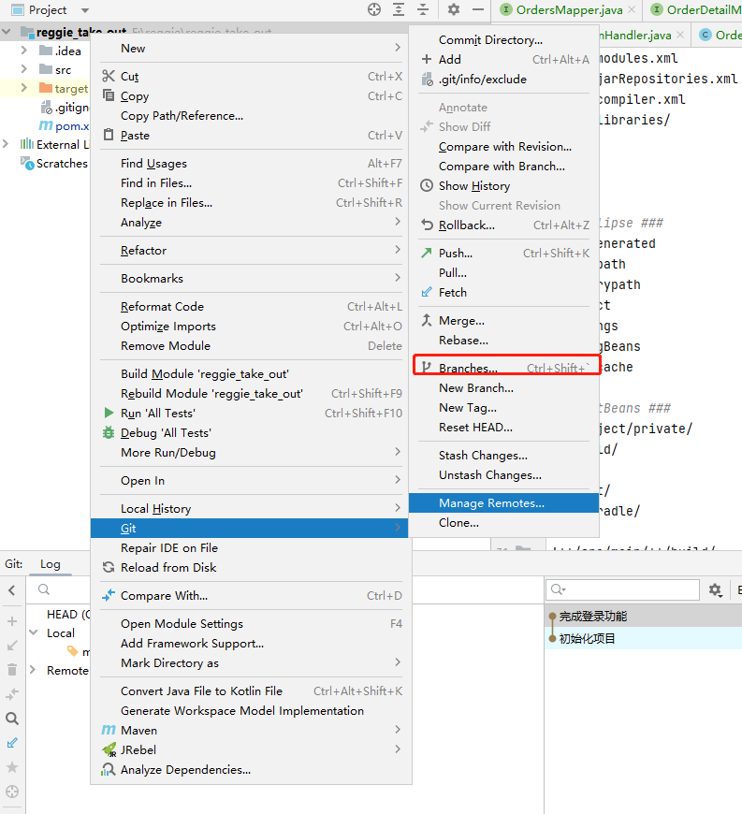Viewport: 742px width, 814px height.
Task: Click Fetch in Git submenu
Action: 503,293
